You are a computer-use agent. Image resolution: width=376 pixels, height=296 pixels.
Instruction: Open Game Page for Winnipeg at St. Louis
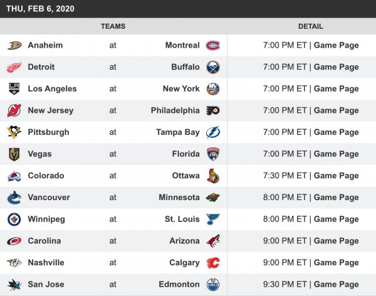336,219
